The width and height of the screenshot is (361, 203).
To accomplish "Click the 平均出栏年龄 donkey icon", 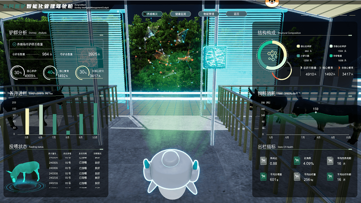I will [x=330, y=176].
